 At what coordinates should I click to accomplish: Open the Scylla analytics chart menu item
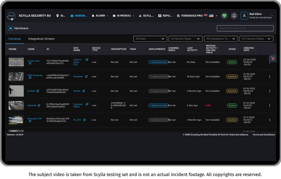(x=146, y=16)
